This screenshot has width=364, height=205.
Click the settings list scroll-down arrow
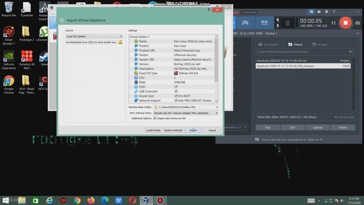pyautogui.click(x=216, y=101)
